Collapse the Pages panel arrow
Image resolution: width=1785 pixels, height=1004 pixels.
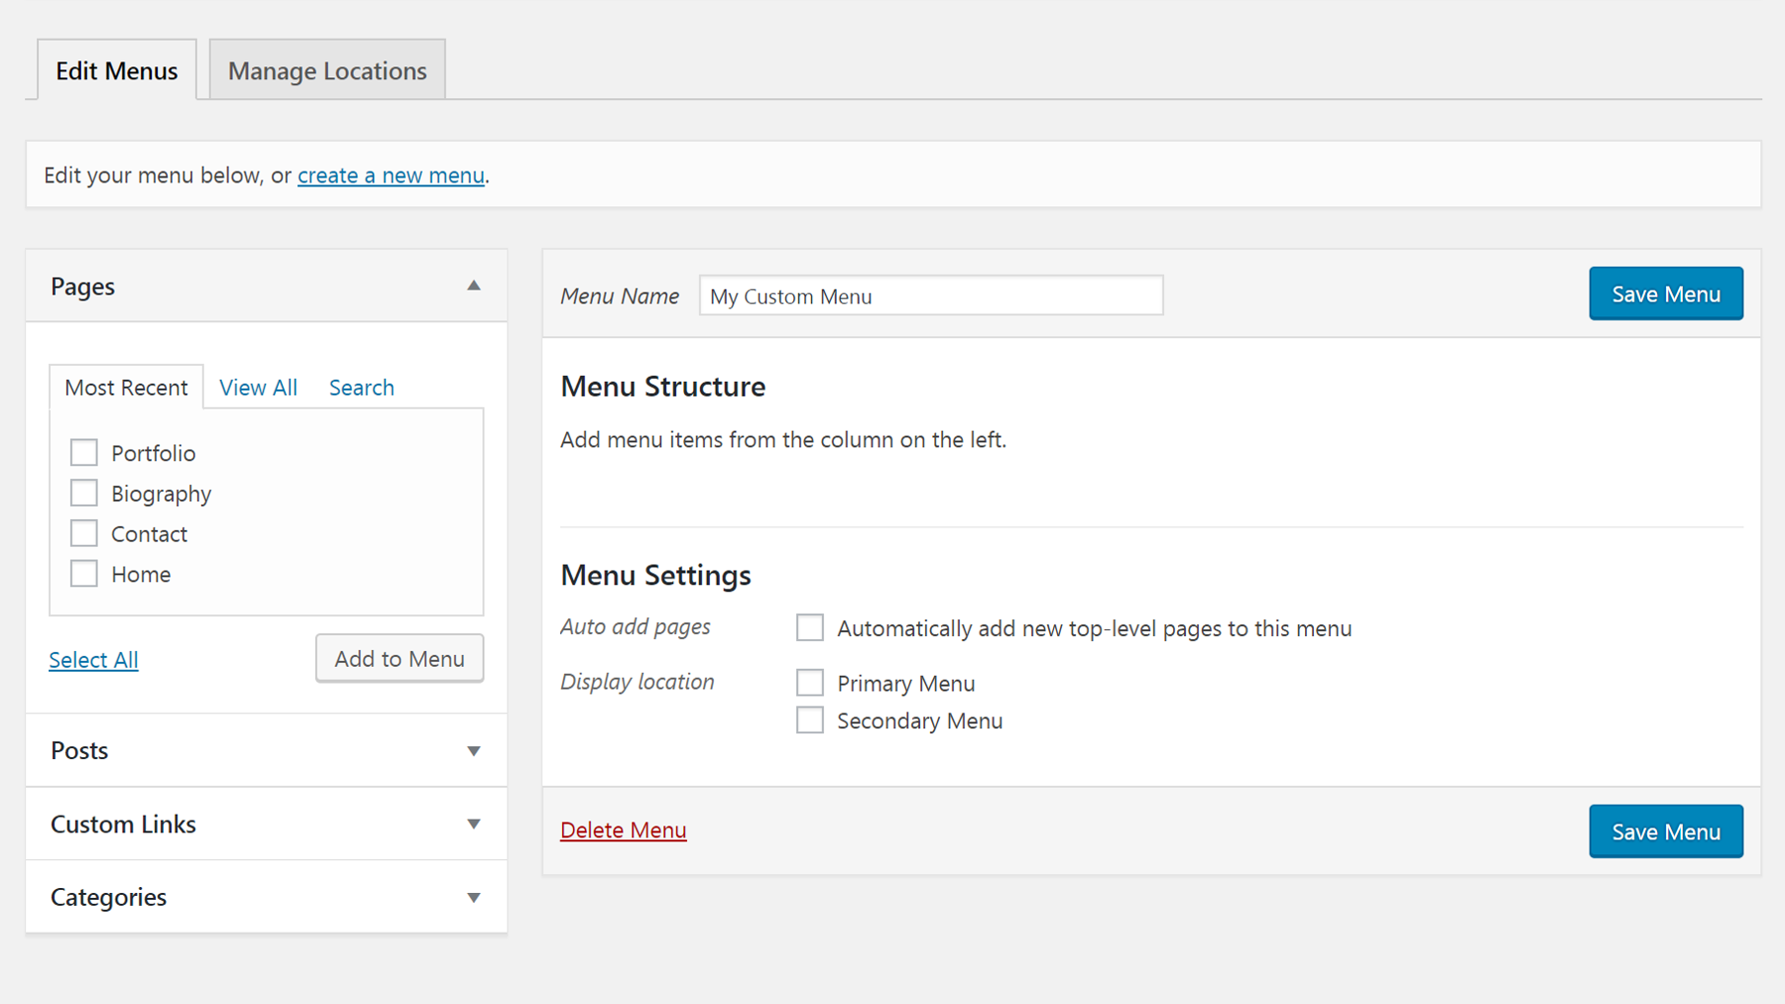click(x=474, y=285)
